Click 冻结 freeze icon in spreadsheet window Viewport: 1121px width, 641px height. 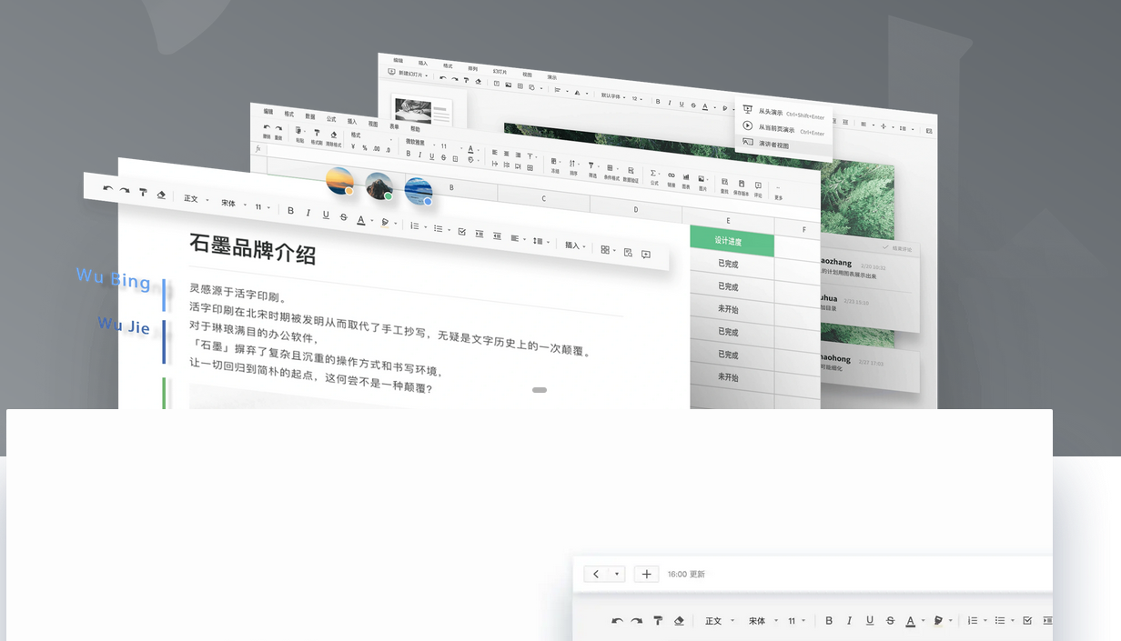[555, 163]
